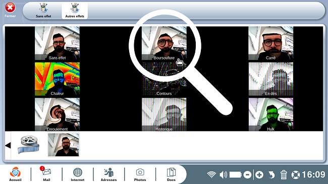Apply the Chaleur heat effect
The width and height of the screenshot is (328, 184).
pos(57,79)
